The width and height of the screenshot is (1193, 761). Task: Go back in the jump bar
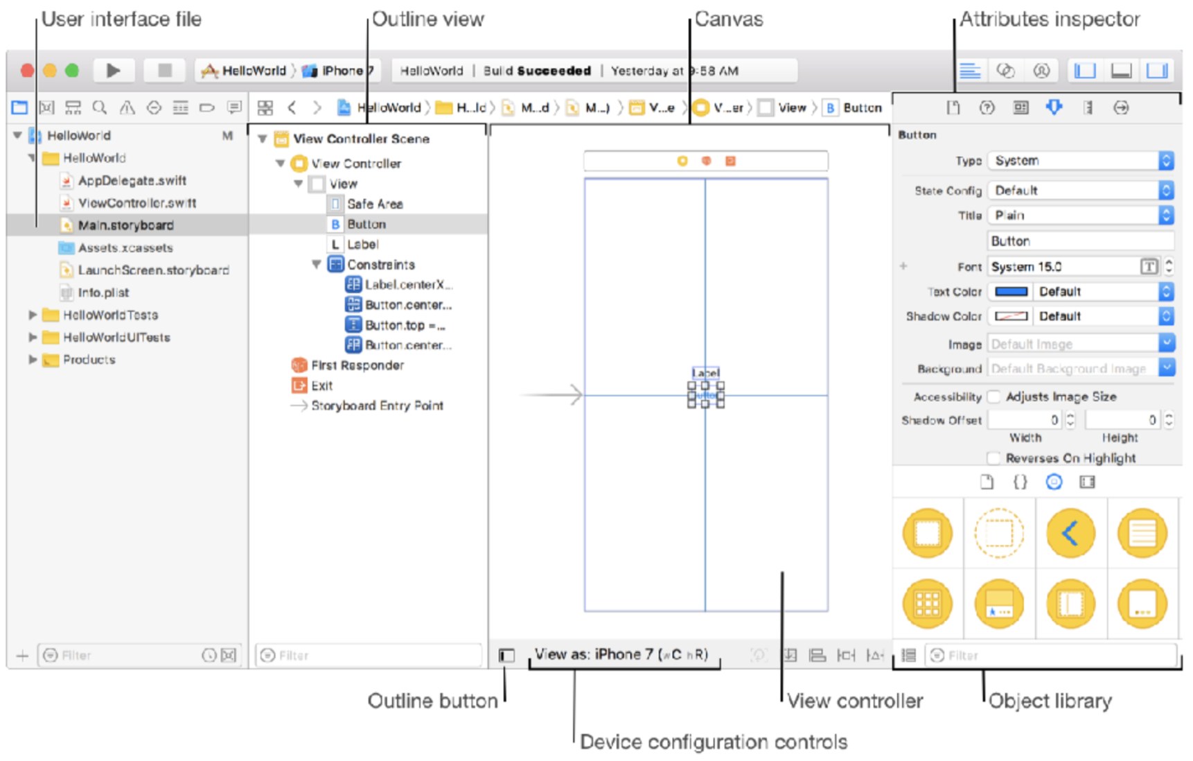[x=292, y=107]
